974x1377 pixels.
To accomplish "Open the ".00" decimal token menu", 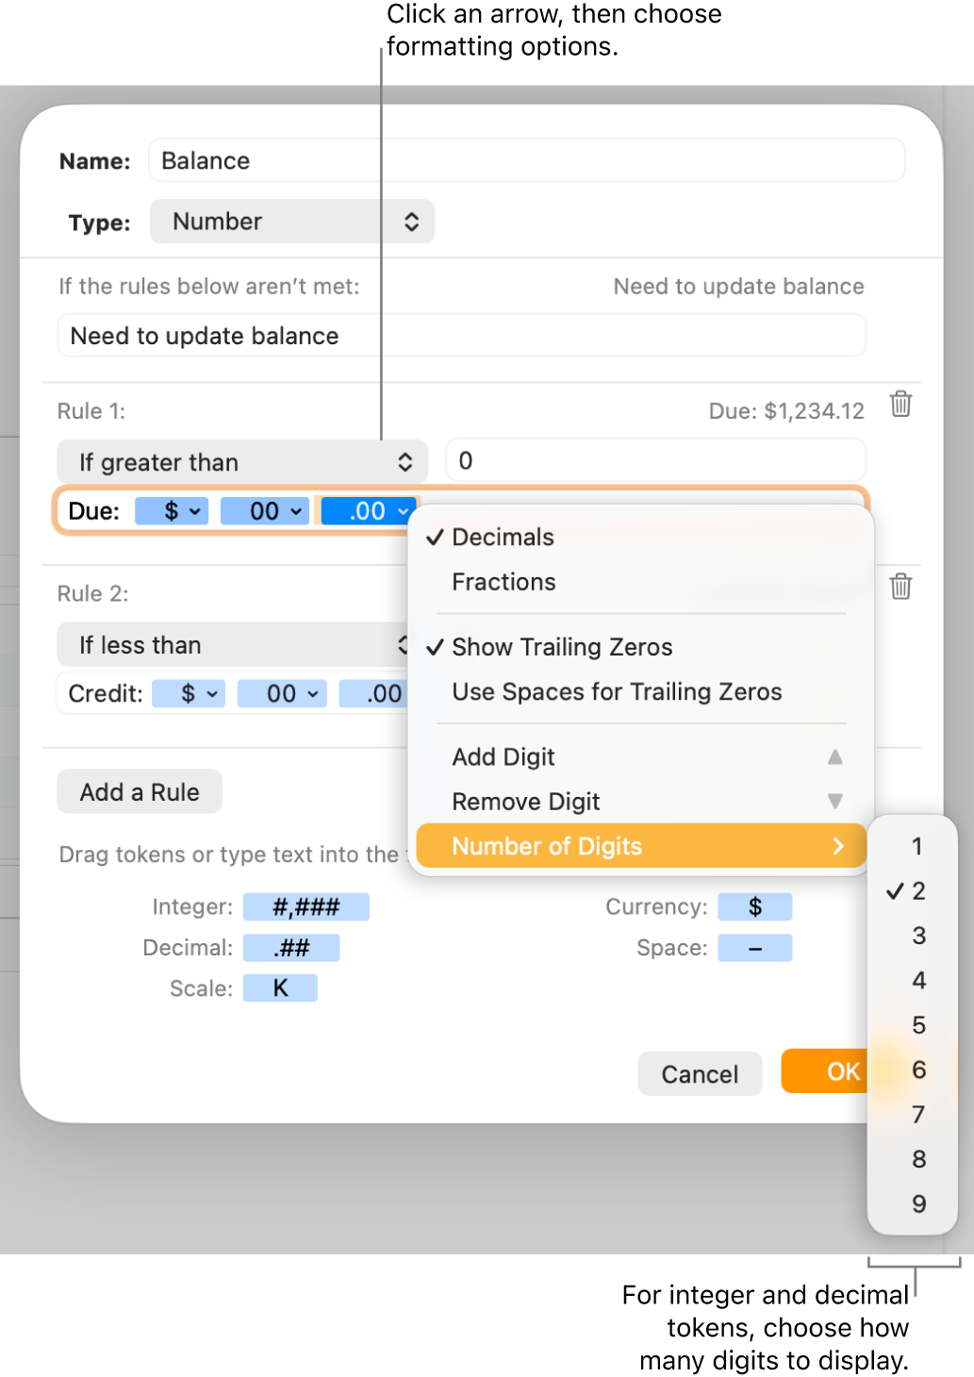I will (x=368, y=510).
